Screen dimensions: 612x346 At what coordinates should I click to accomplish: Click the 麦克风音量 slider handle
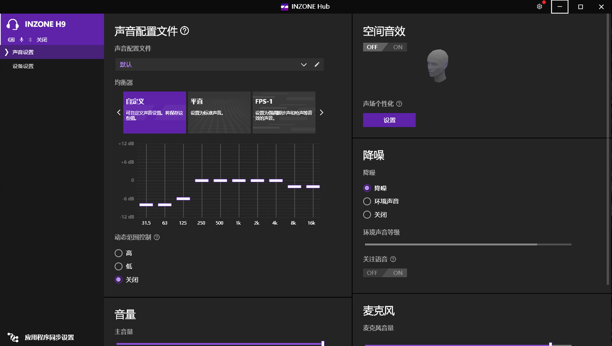[550, 344]
